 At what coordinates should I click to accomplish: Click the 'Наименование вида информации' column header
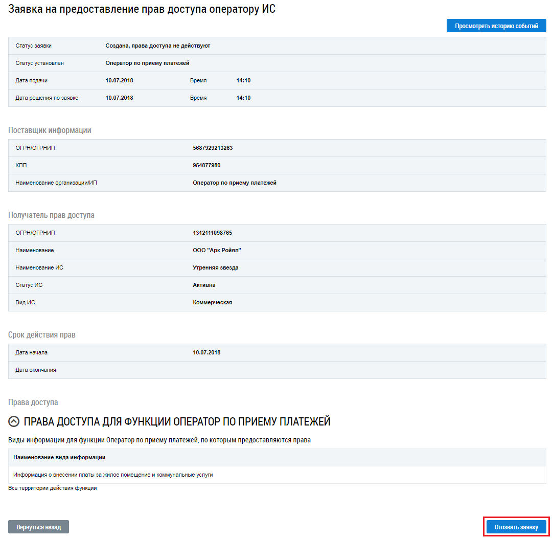pos(59,457)
